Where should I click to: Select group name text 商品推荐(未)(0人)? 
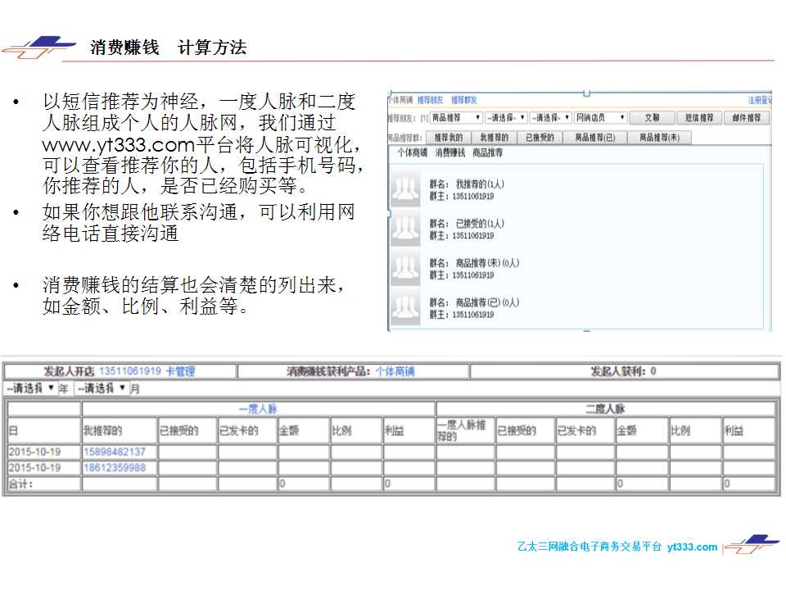(x=487, y=263)
